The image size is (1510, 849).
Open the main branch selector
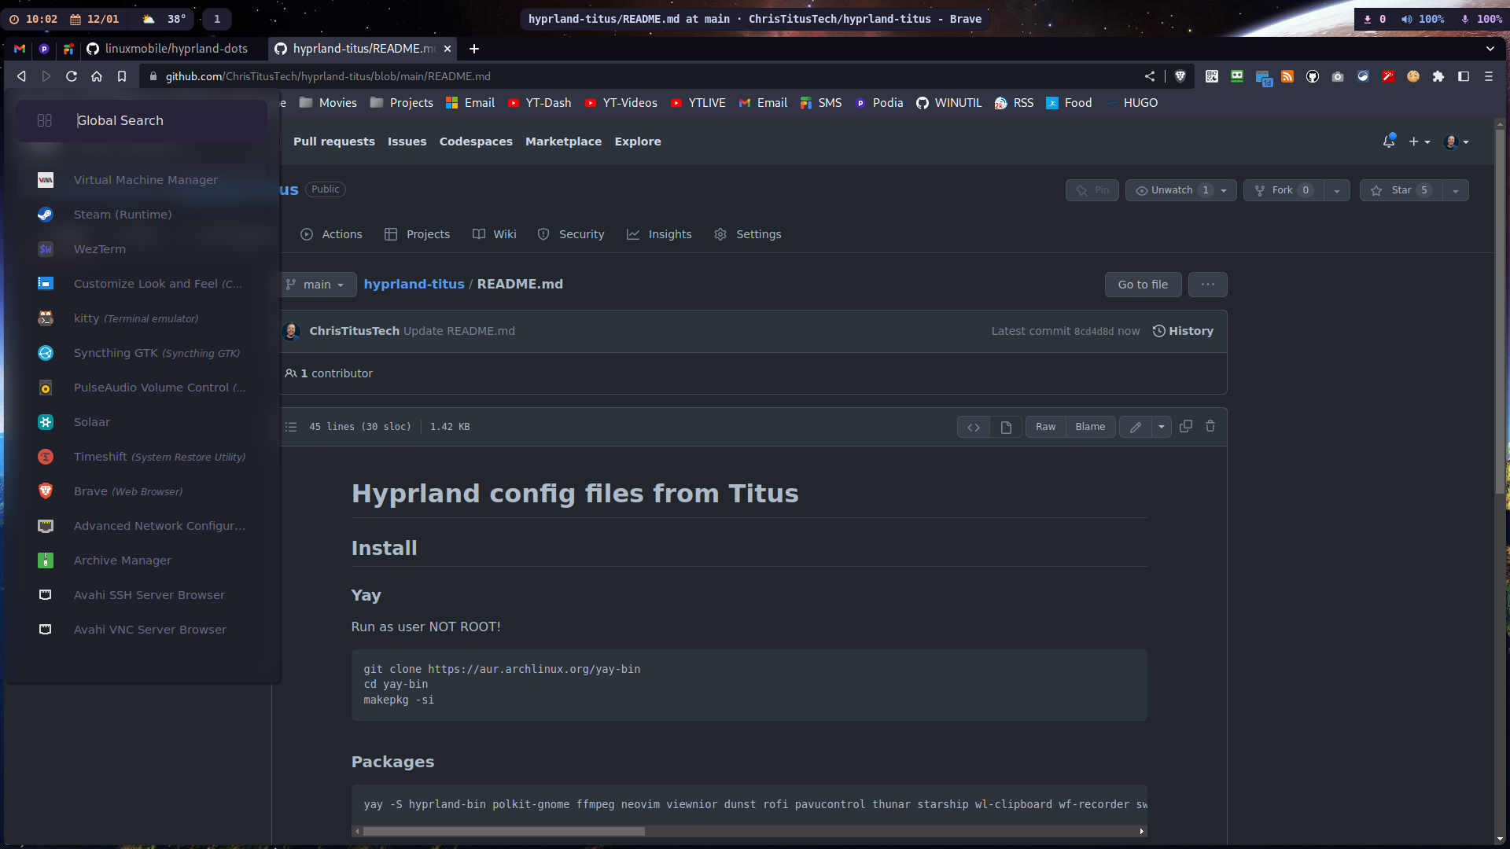(316, 285)
